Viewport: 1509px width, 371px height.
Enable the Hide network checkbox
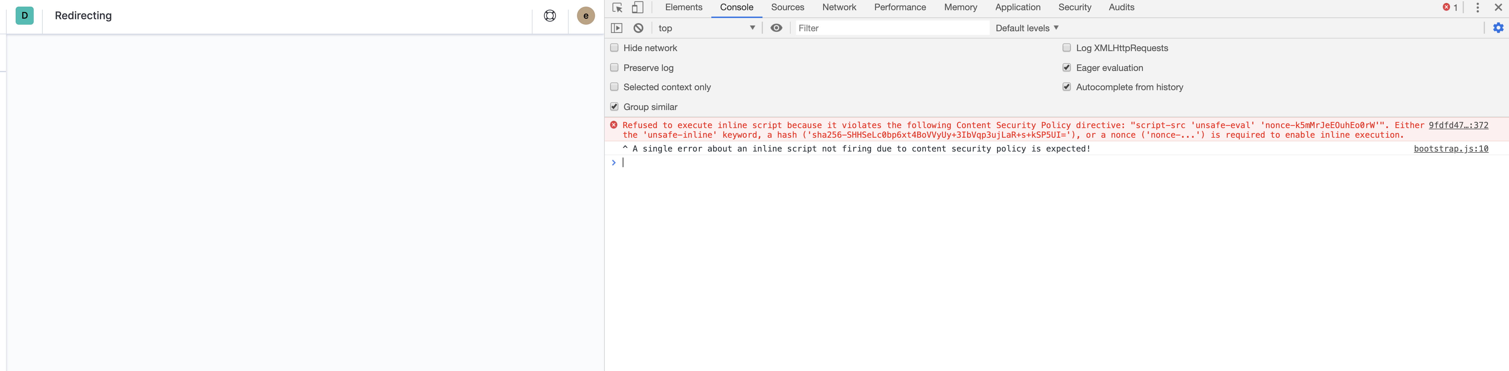click(614, 48)
